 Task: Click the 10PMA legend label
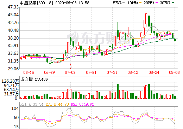[x=133, y=3]
